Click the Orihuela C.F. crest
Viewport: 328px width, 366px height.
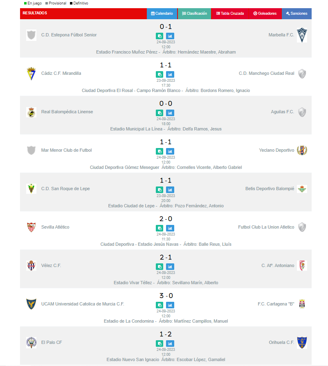coord(302,343)
